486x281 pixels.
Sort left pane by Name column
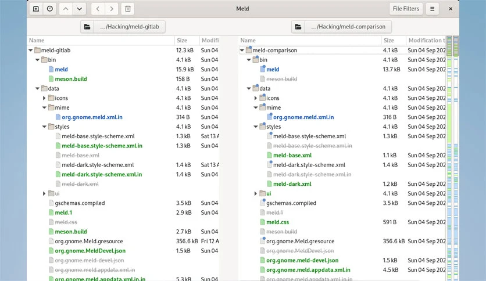tap(101, 40)
